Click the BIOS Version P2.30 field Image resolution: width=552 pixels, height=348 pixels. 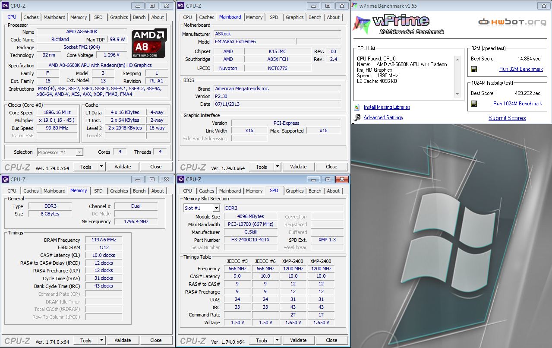(x=277, y=96)
